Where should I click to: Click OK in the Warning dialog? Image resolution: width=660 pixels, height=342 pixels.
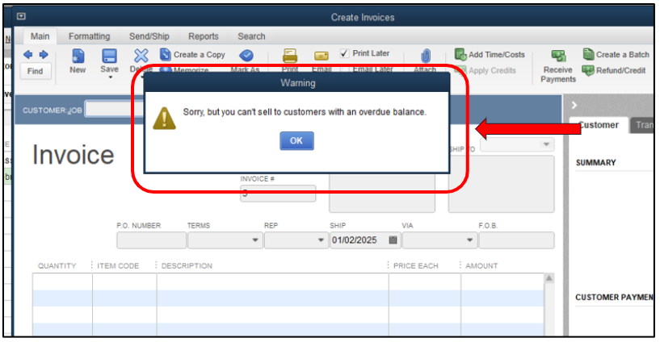[x=296, y=140]
